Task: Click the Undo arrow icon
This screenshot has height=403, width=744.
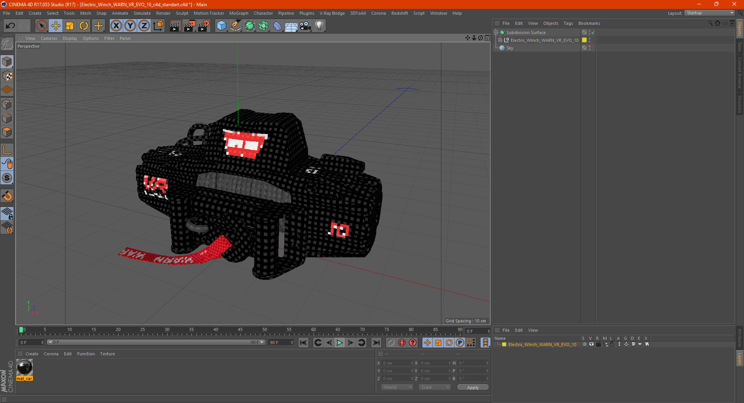Action: point(10,26)
